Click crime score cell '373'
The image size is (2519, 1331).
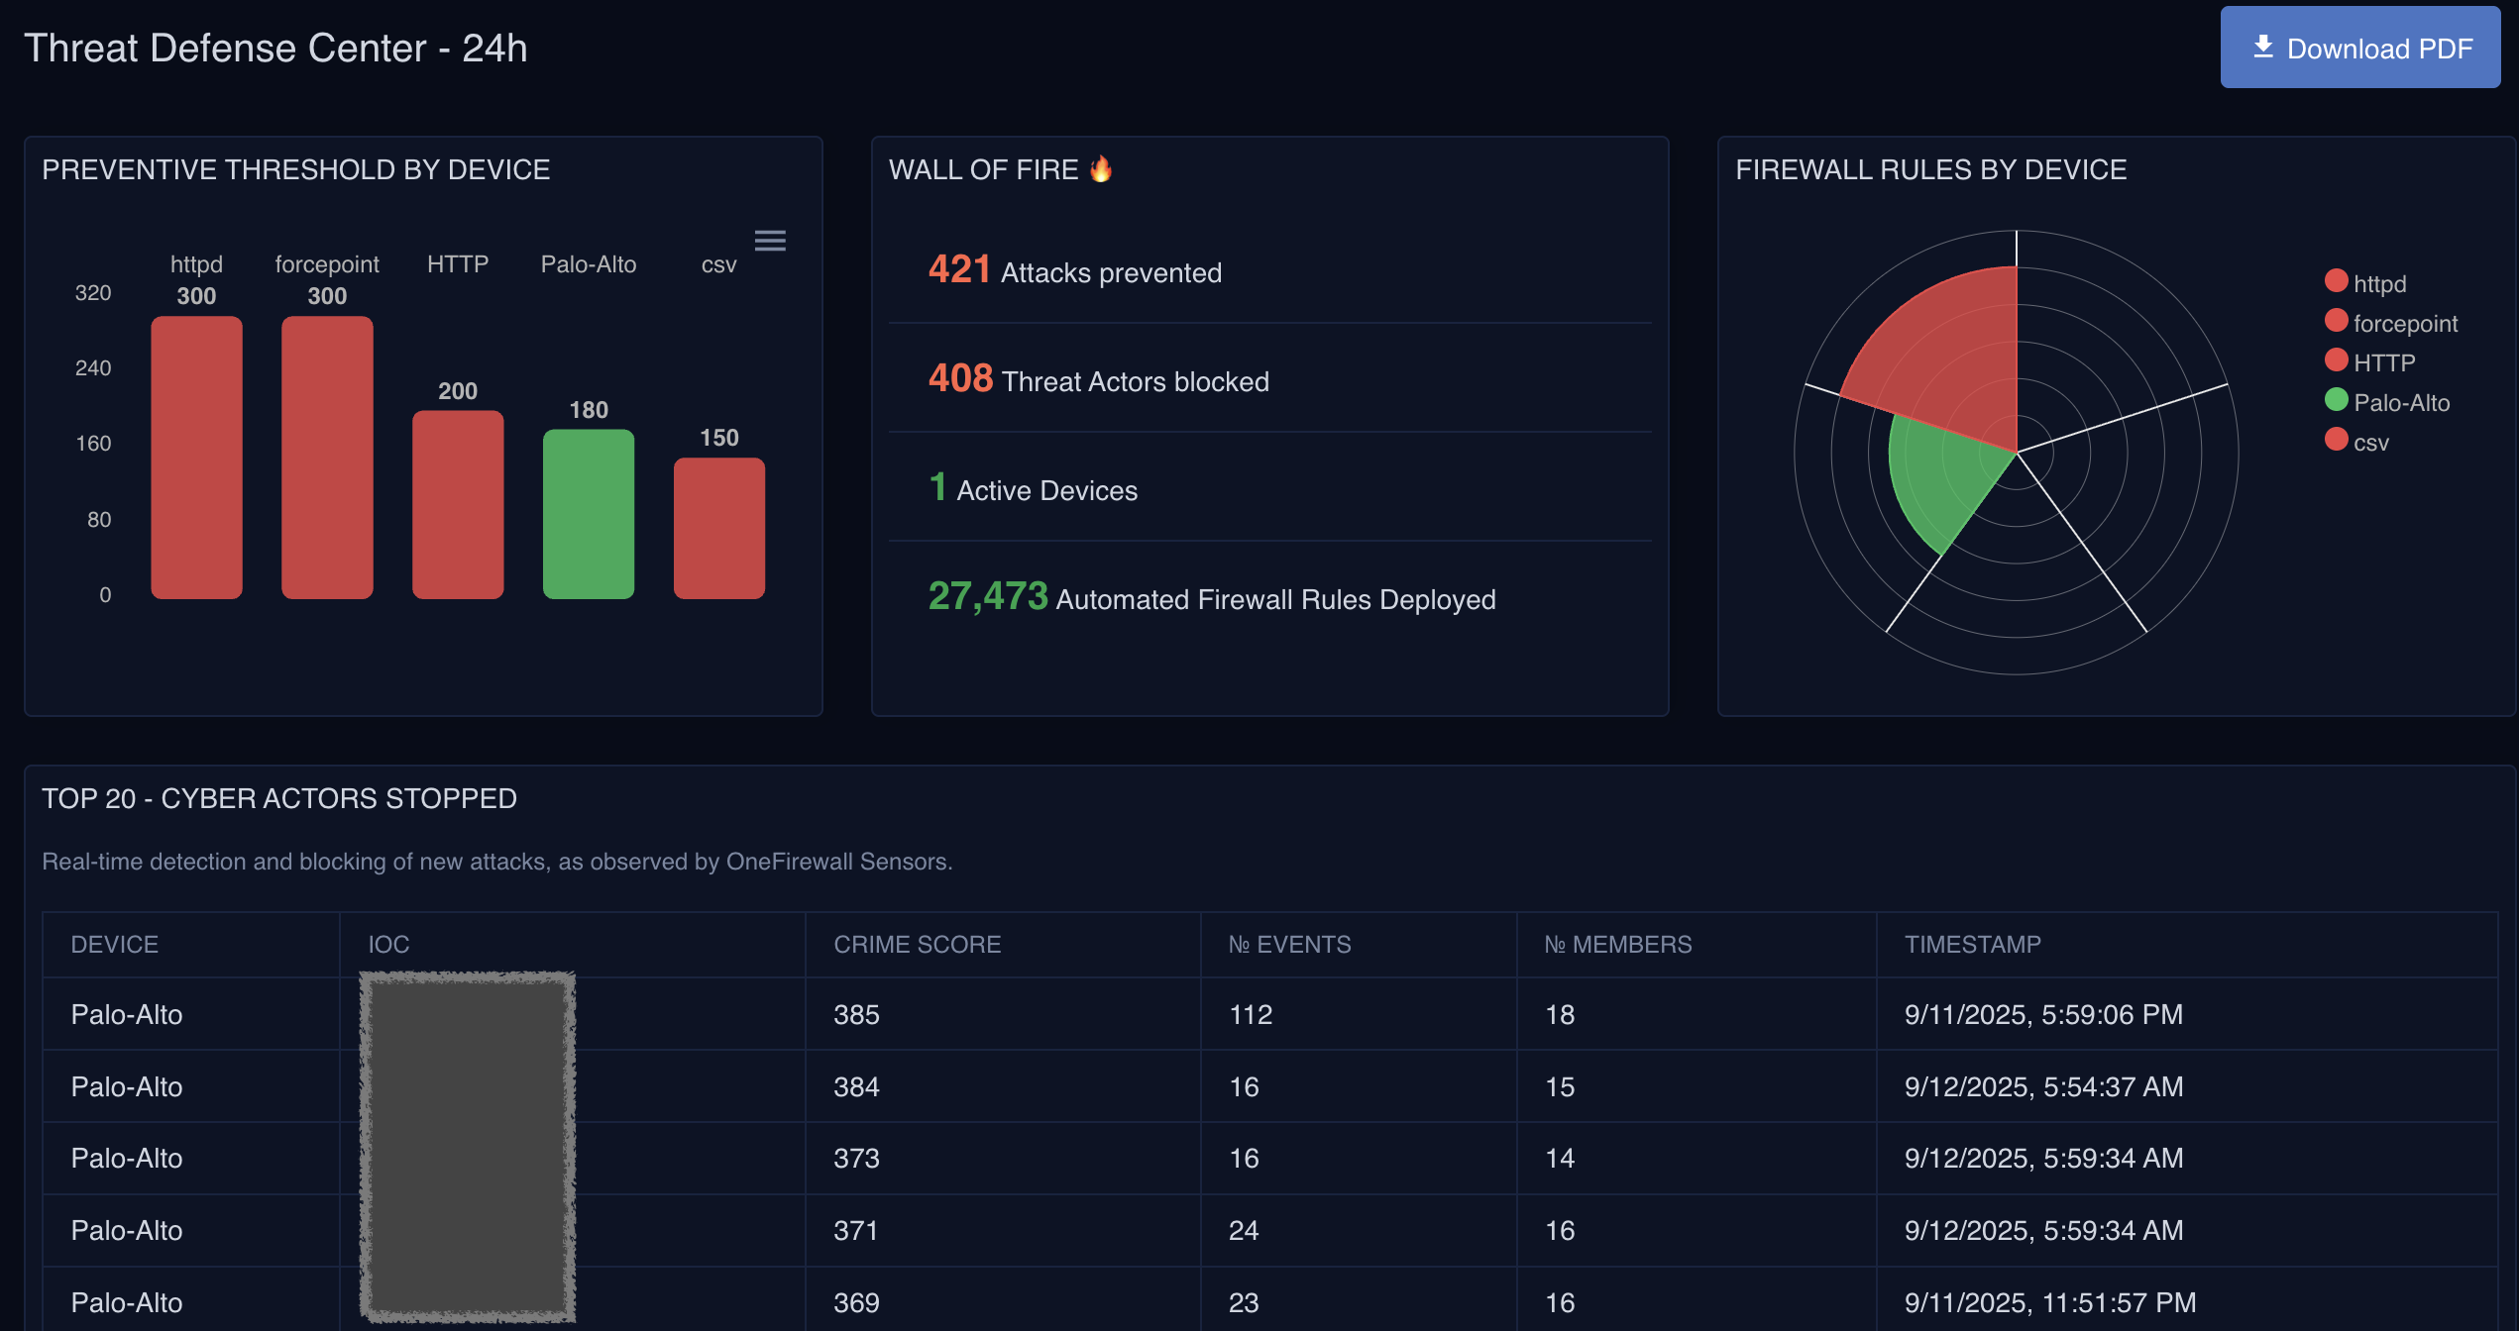(x=856, y=1158)
